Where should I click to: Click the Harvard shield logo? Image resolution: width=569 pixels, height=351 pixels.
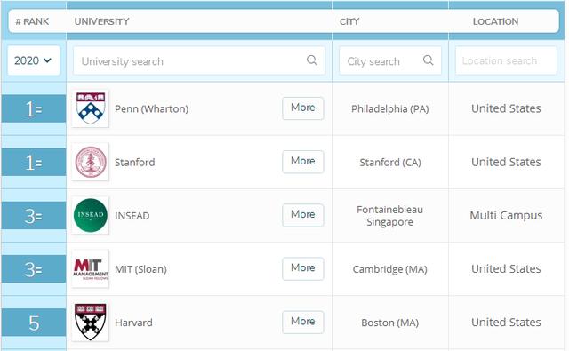91,323
